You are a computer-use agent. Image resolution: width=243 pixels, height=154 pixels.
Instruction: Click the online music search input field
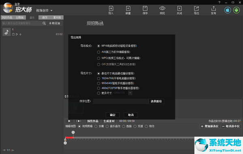tap(22, 23)
